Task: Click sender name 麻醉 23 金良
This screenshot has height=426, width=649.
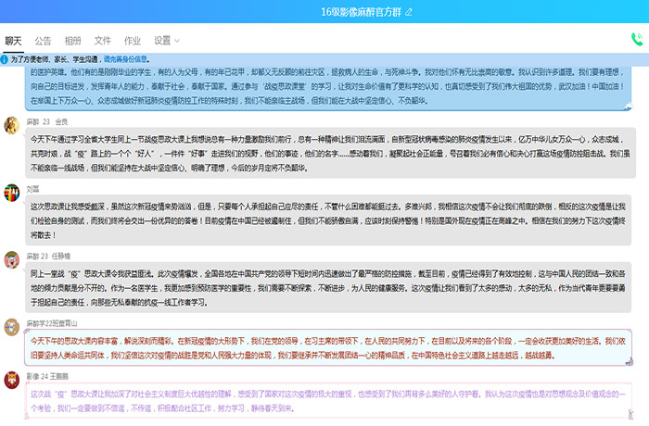Action: click(x=47, y=121)
